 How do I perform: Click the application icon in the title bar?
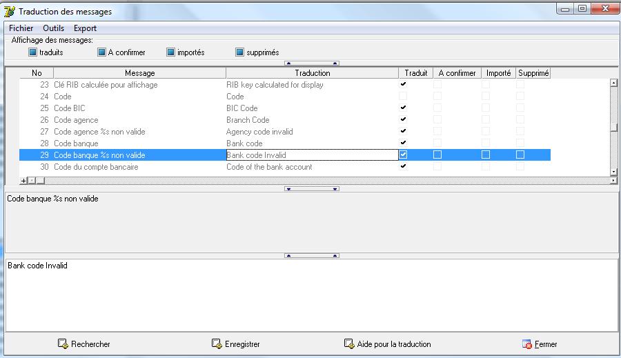point(10,12)
